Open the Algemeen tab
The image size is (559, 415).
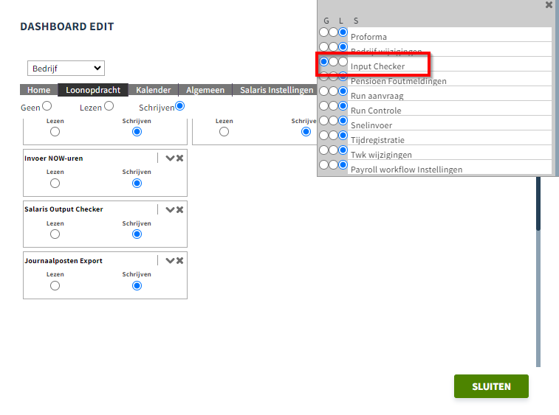(205, 90)
